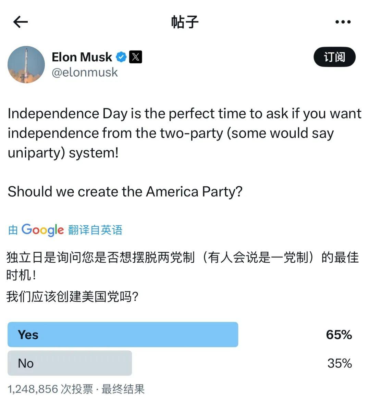
Task: Tap the black X affiliation badge
Action: coord(135,57)
